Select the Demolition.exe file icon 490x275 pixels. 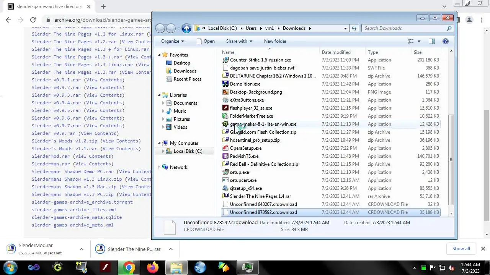coord(225,84)
